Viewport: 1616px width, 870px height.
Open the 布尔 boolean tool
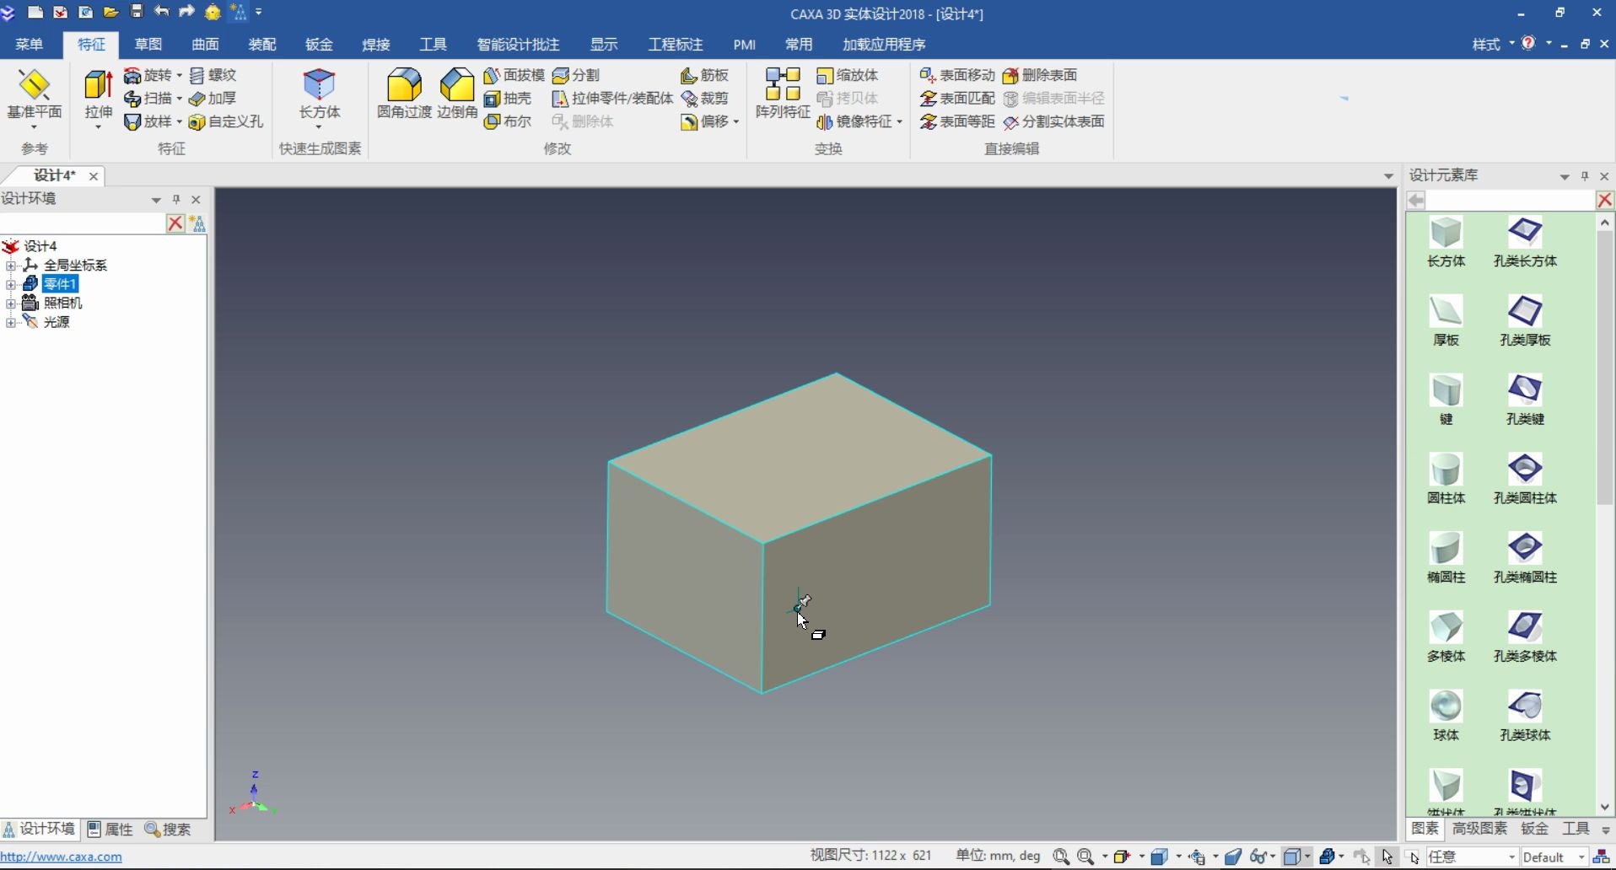[508, 121]
